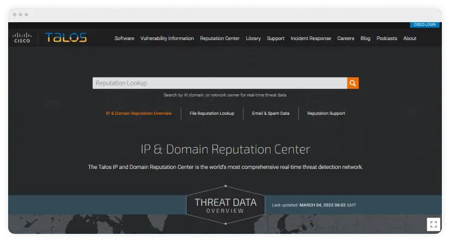Click the Cisco Login button
Image resolution: width=450 pixels, height=242 pixels.
pyautogui.click(x=425, y=25)
